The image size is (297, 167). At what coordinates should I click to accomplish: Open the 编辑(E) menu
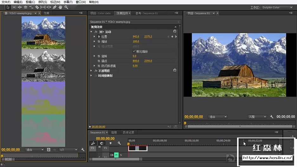(x=18, y=2)
